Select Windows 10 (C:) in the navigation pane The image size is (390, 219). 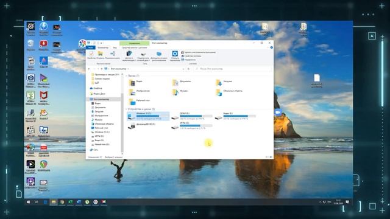coord(100,132)
